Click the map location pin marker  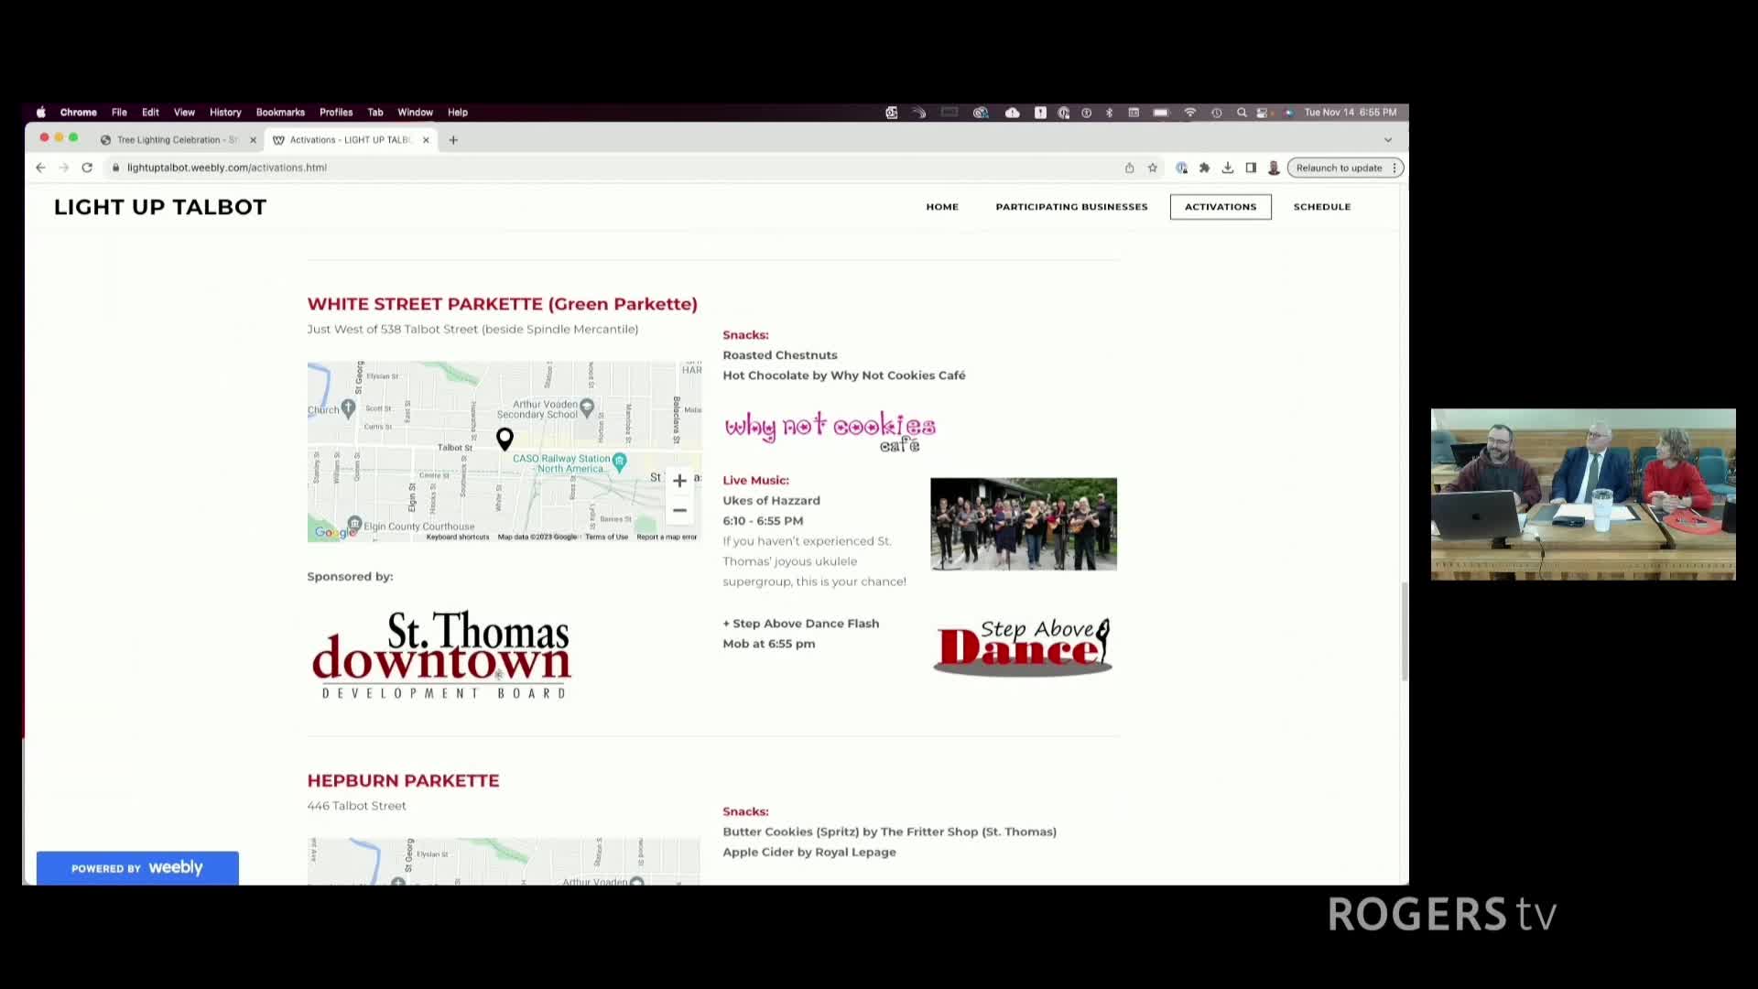click(x=505, y=439)
